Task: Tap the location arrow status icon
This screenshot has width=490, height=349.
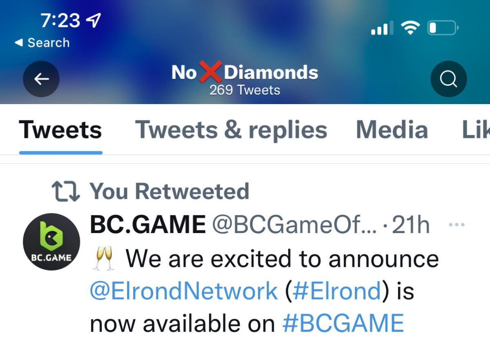Action: [x=94, y=20]
